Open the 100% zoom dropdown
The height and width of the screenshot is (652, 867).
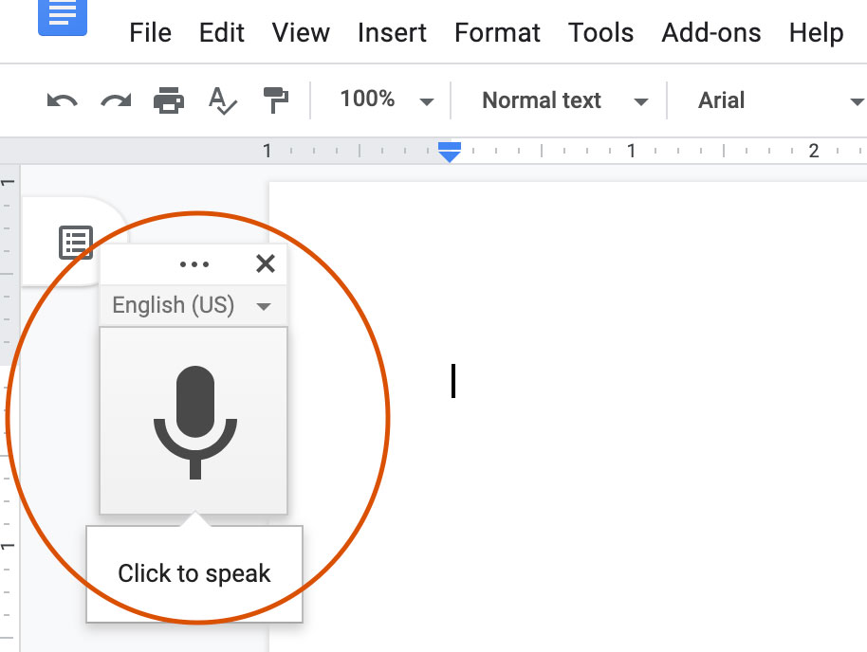386,100
